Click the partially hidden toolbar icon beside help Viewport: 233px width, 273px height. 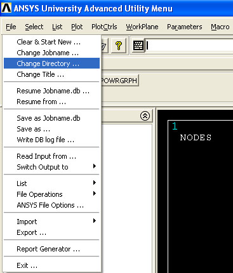point(105,45)
